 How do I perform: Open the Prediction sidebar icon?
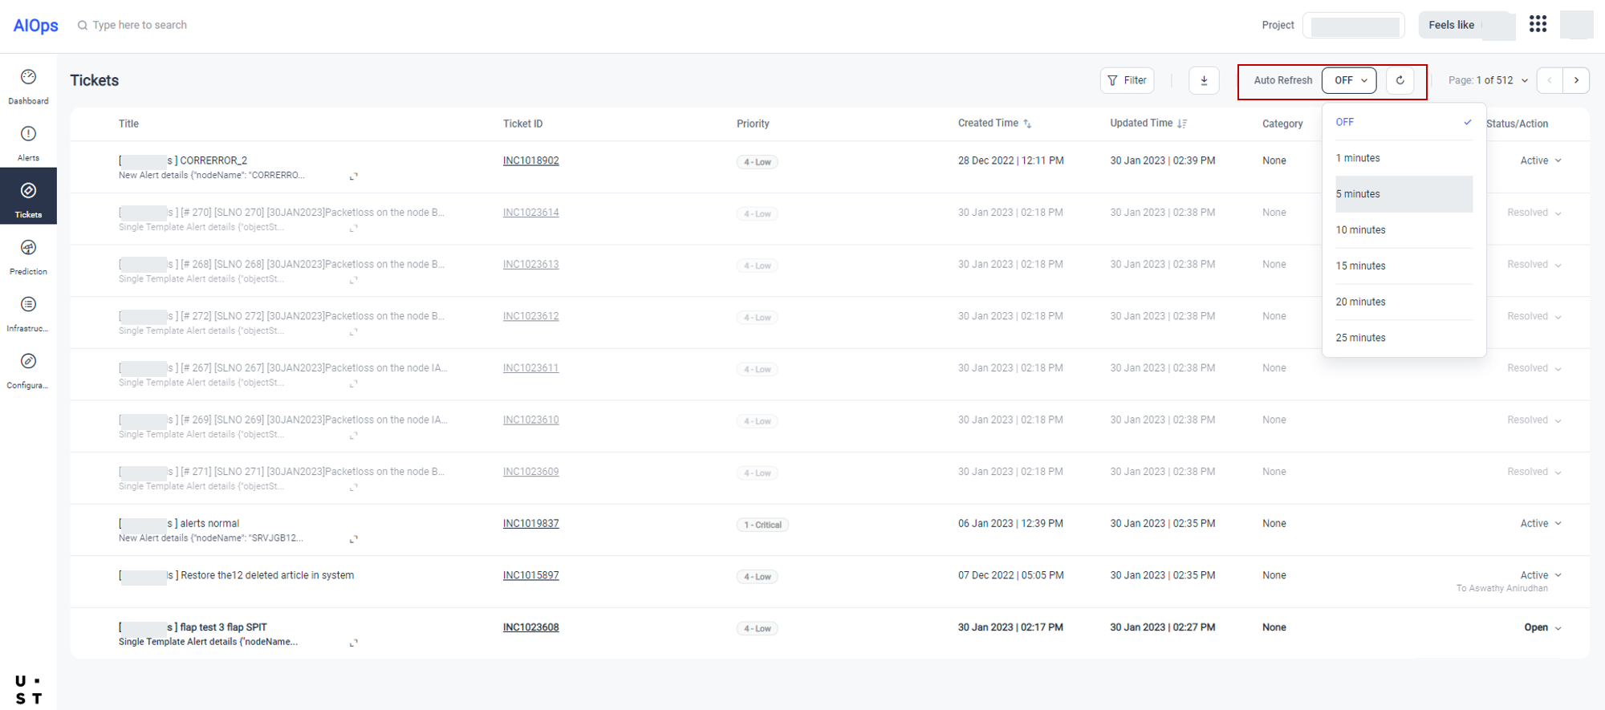28,249
